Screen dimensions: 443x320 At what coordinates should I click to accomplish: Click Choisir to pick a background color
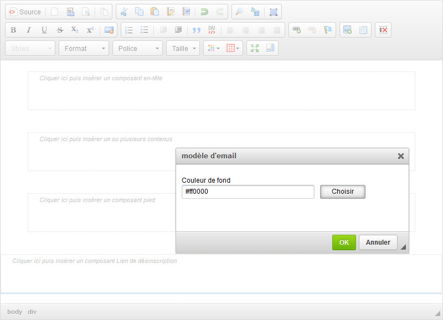(342, 192)
